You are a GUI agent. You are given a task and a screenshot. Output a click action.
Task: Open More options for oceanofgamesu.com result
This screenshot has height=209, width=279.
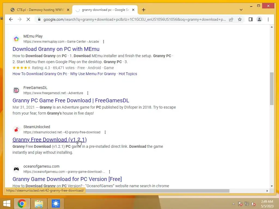(110, 172)
